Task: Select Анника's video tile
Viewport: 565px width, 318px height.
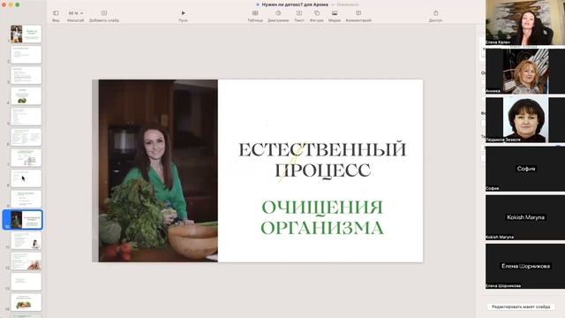Action: [x=525, y=71]
